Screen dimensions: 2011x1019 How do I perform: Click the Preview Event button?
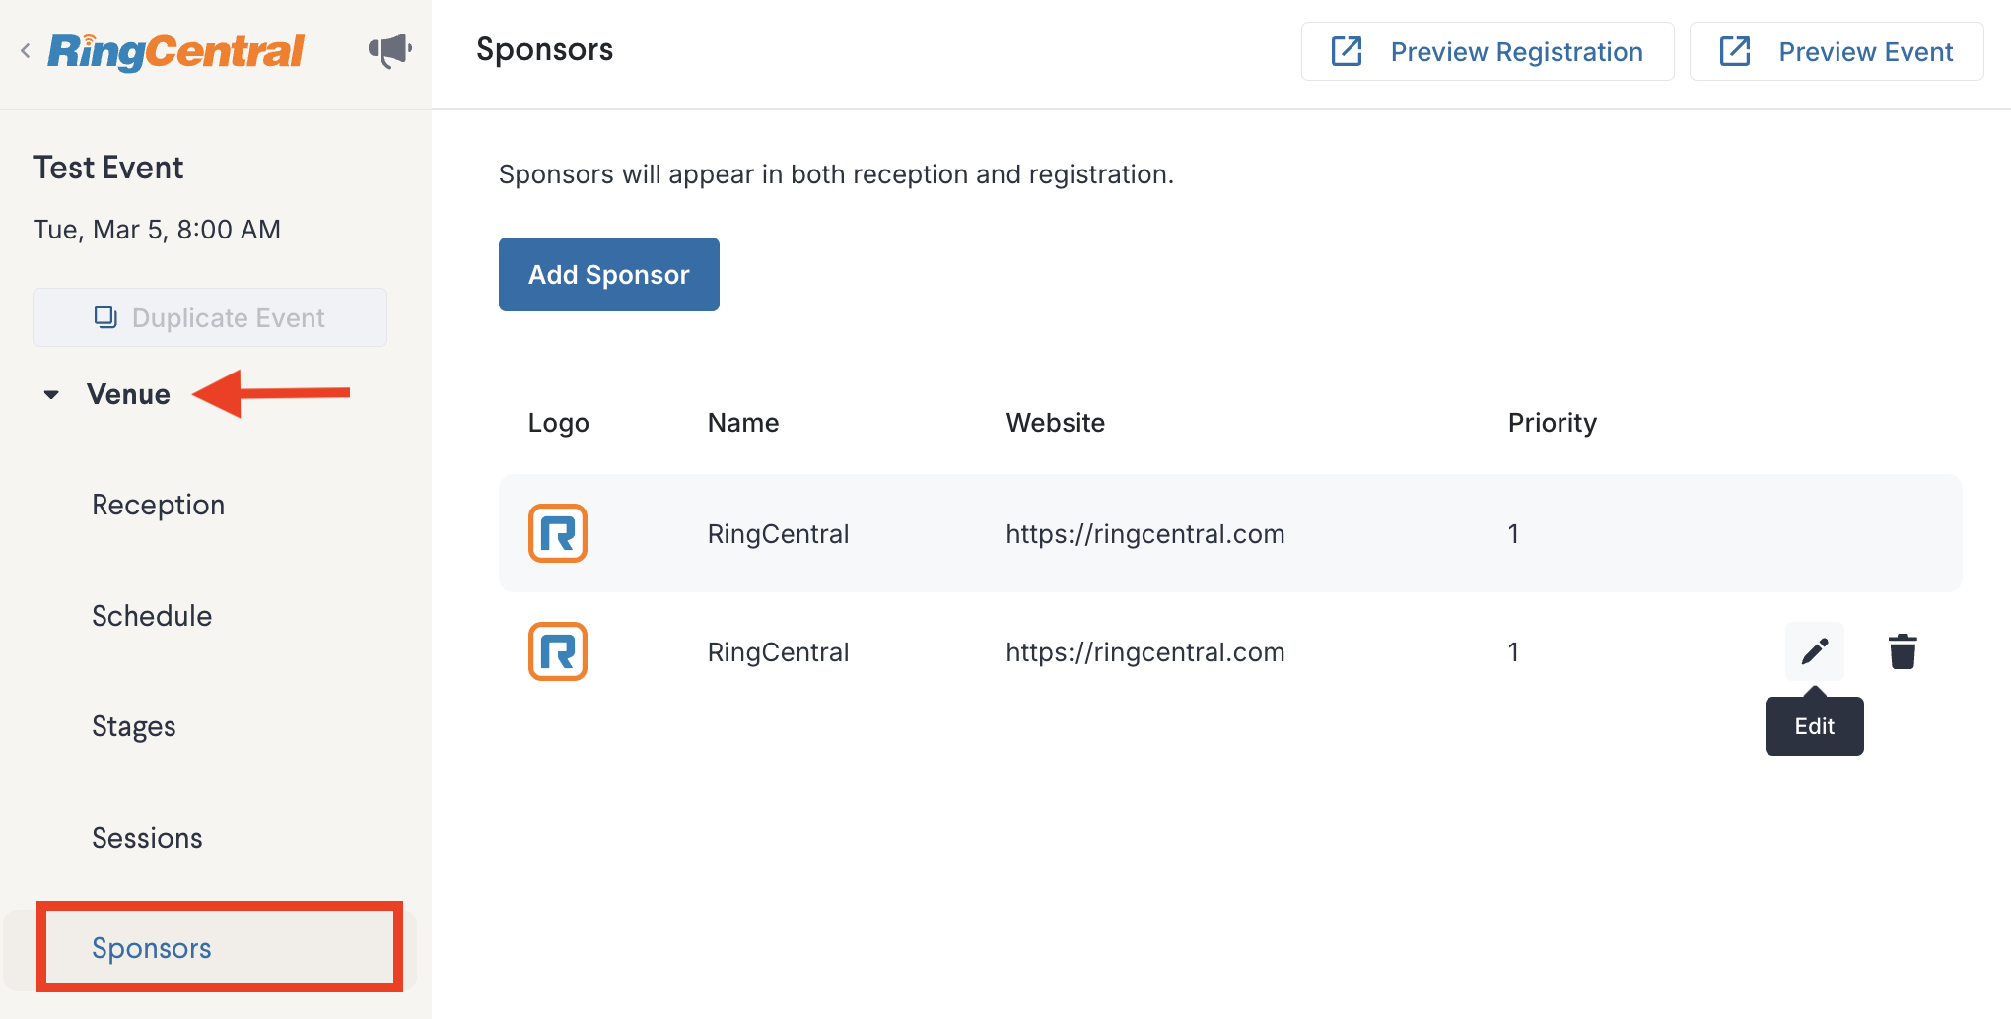[1837, 51]
